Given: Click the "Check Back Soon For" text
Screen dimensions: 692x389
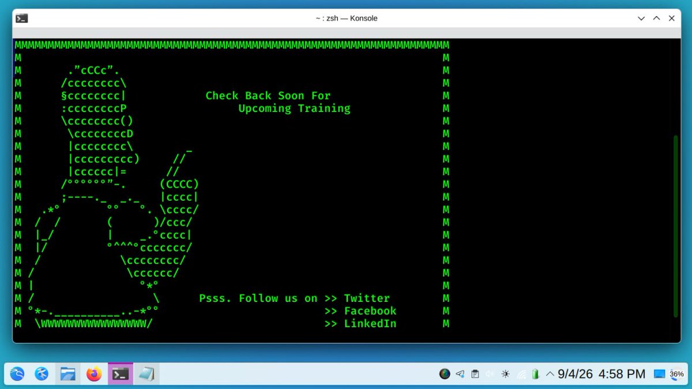Looking at the screenshot, I should coord(268,96).
